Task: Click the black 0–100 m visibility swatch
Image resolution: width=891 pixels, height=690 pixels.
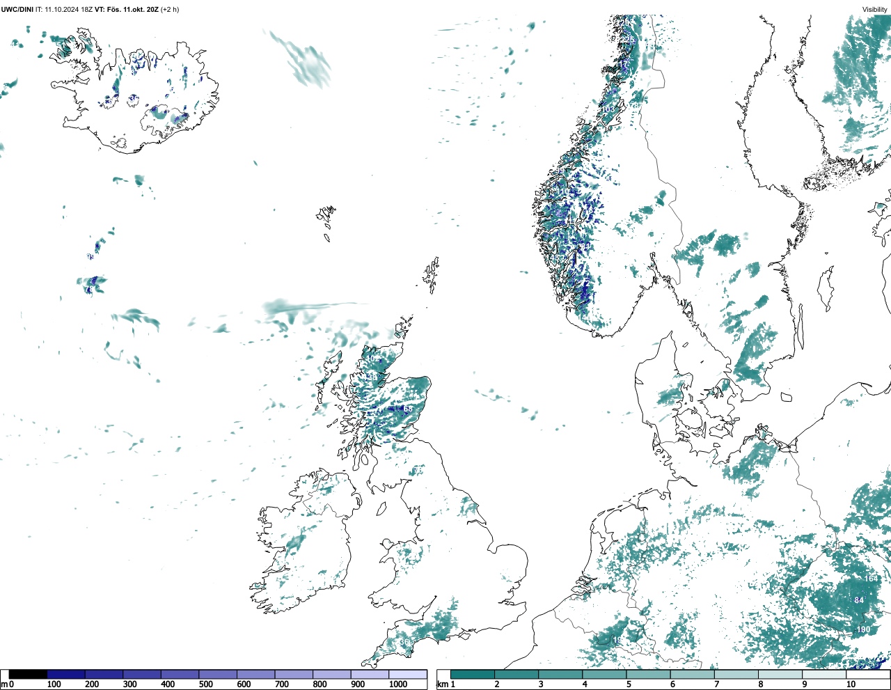Action: pos(28,674)
